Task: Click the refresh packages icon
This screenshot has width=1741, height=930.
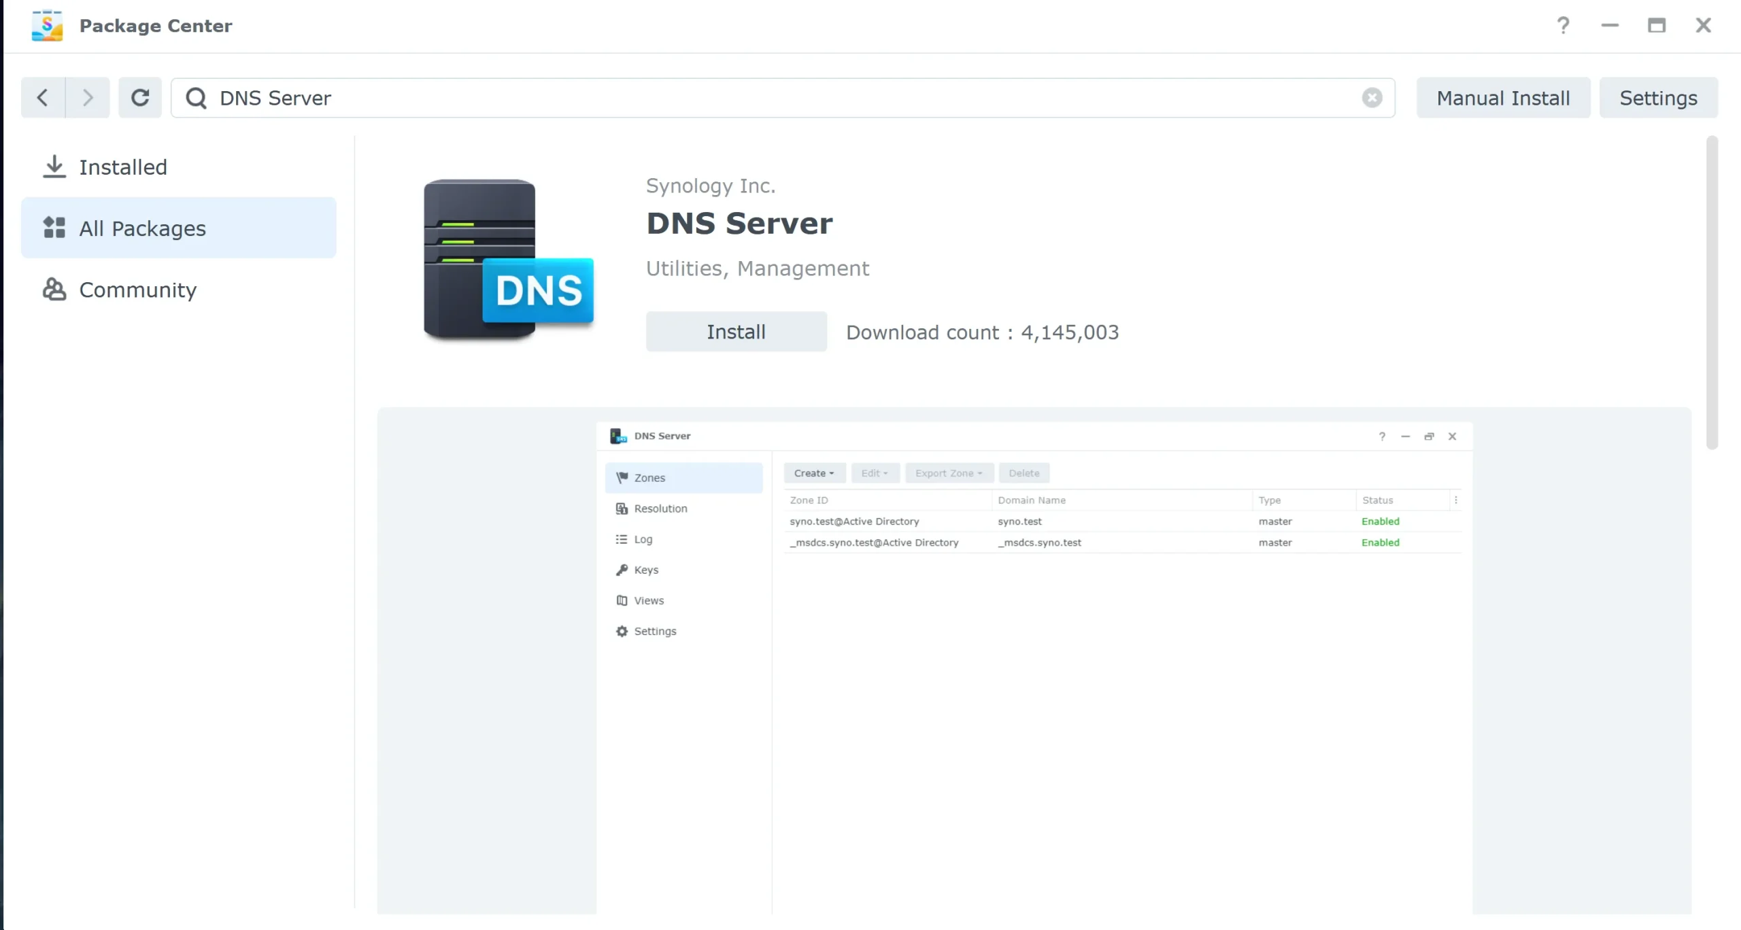Action: (139, 97)
